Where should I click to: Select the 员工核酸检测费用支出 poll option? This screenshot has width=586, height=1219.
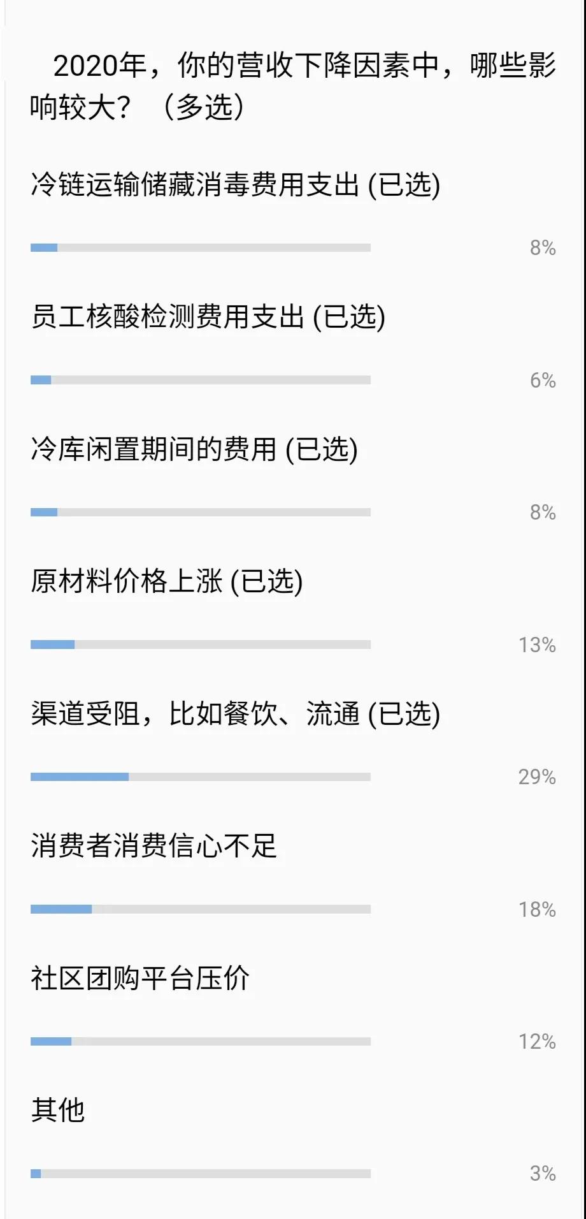[x=208, y=318]
